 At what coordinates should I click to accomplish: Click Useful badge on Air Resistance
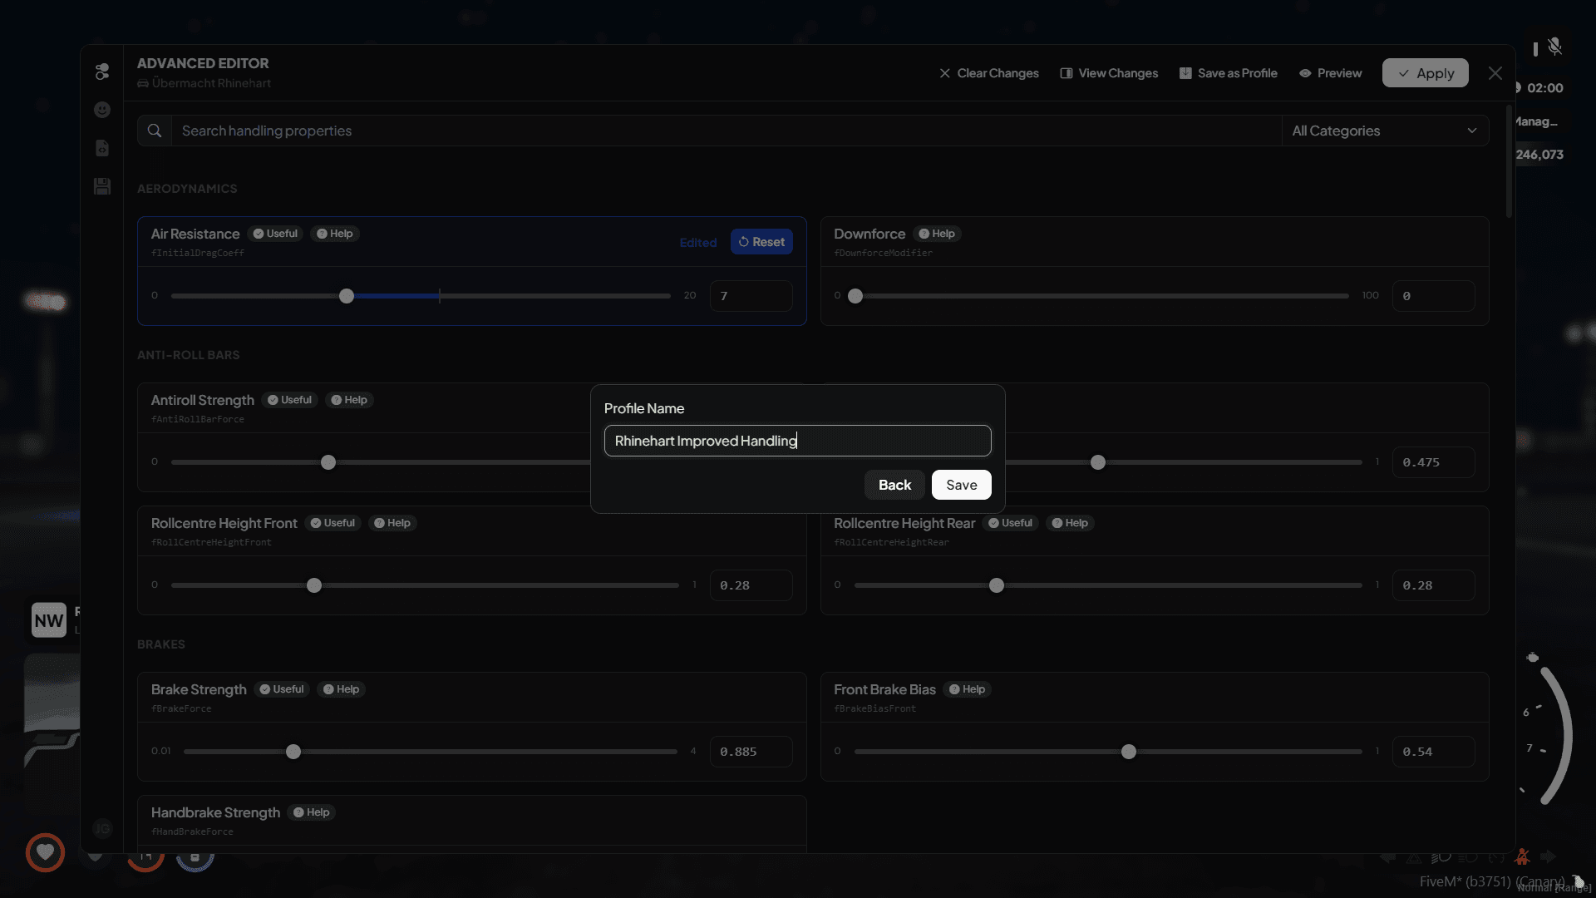point(275,234)
